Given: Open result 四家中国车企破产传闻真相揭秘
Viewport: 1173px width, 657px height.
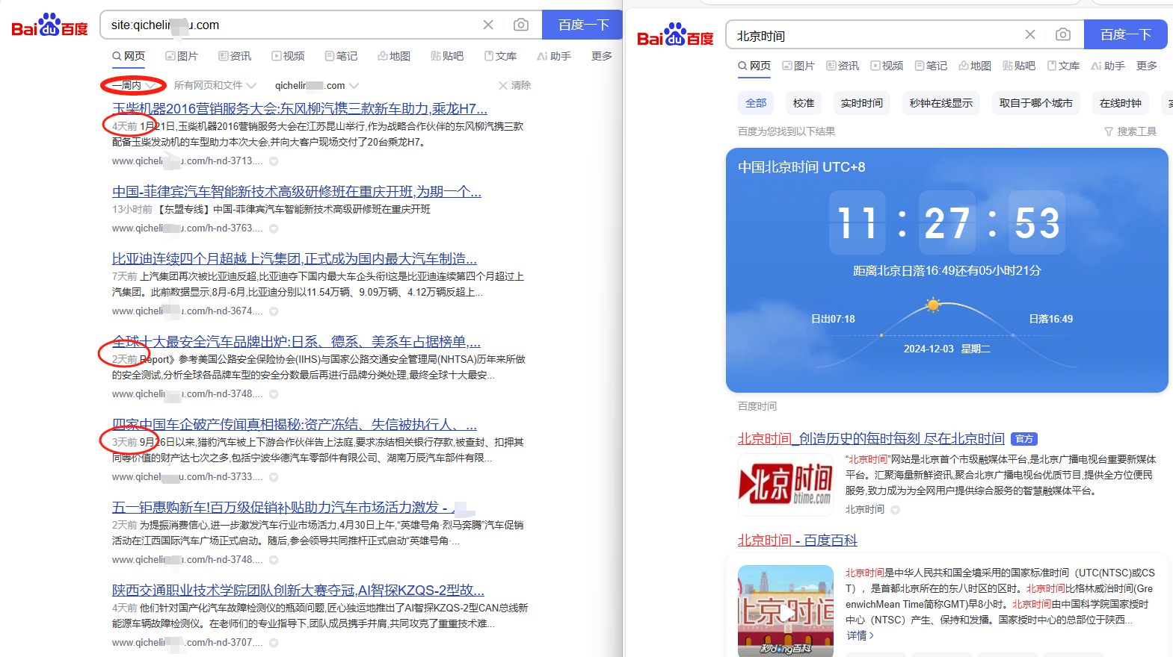Looking at the screenshot, I should click(x=295, y=424).
